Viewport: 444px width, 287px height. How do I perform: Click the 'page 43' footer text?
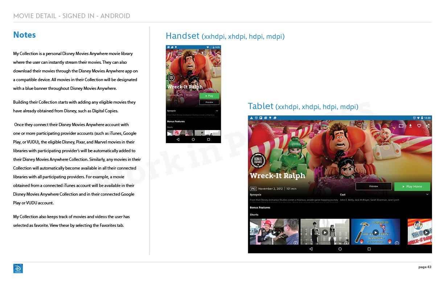(425, 267)
